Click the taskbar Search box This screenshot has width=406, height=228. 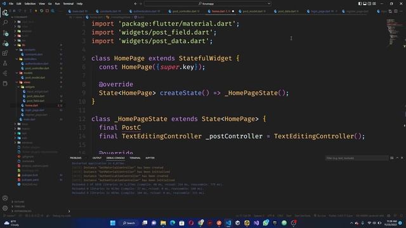pyautogui.click(x=129, y=223)
